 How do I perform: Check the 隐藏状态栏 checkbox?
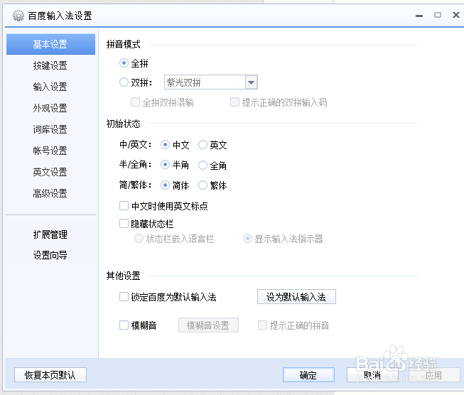124,223
